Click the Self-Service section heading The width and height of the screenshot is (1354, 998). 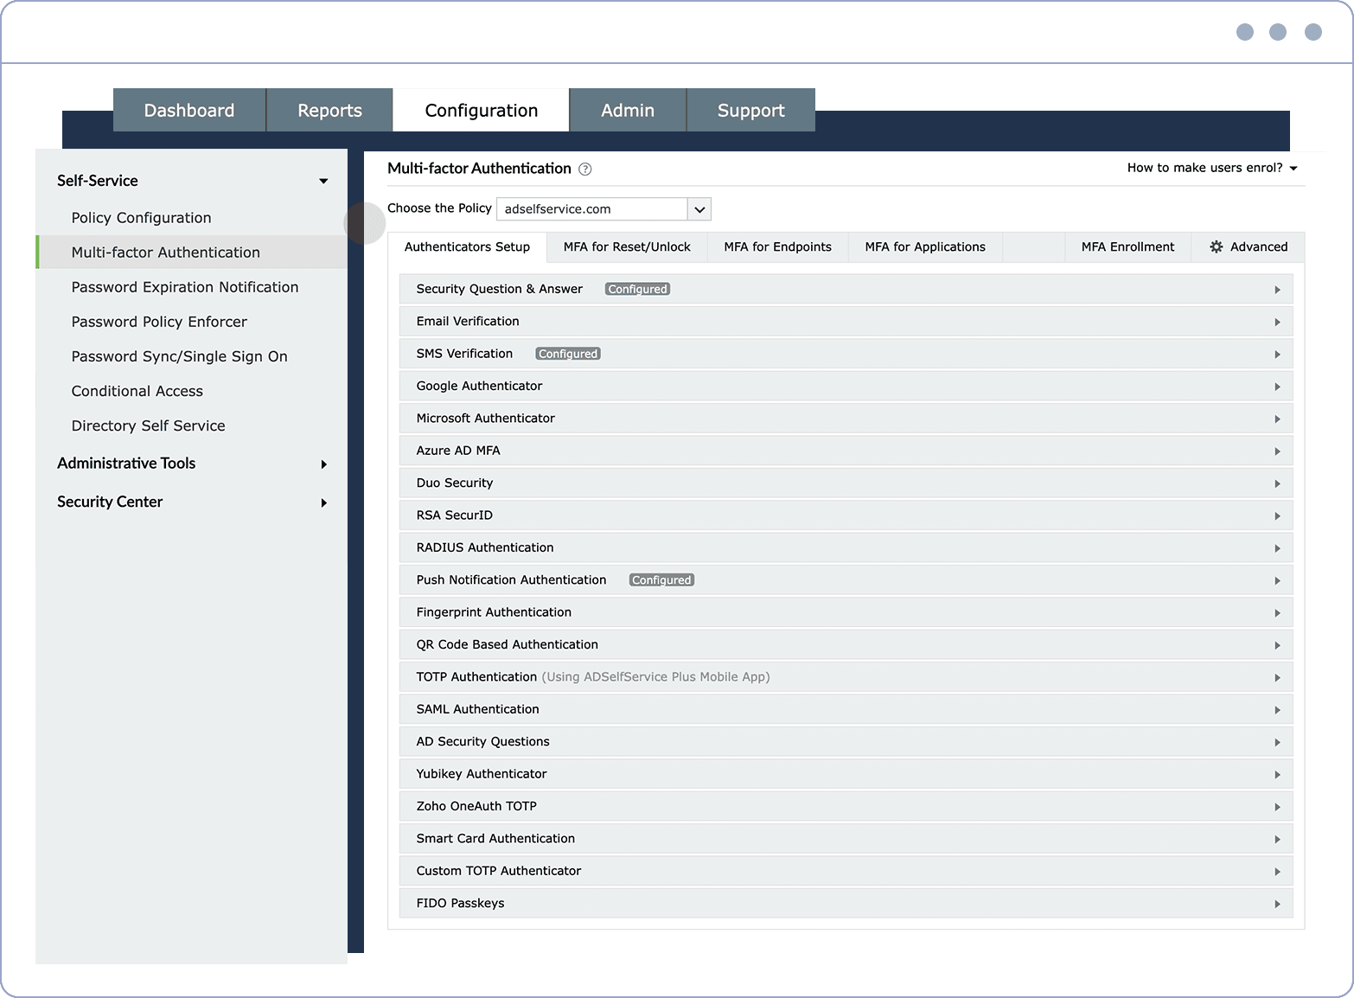coord(98,181)
